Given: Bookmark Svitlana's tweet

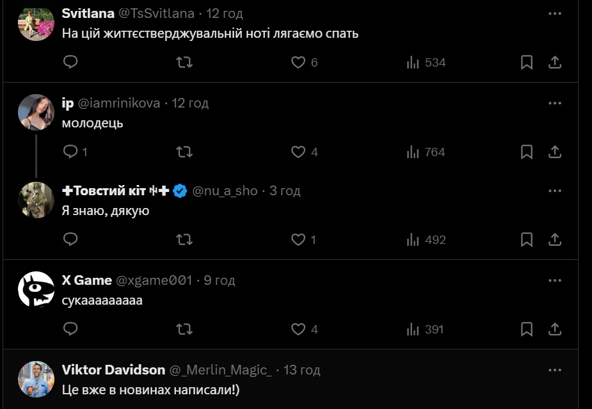Looking at the screenshot, I should click(527, 62).
